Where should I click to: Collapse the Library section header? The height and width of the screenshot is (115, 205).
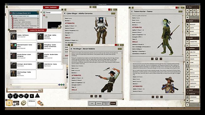(x=193, y=21)
